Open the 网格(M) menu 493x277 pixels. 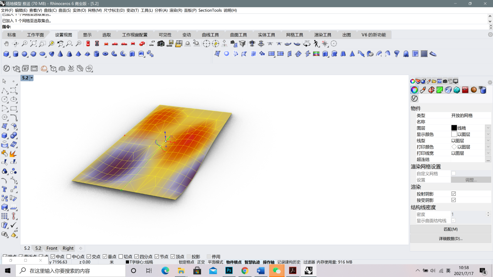[x=95, y=10]
